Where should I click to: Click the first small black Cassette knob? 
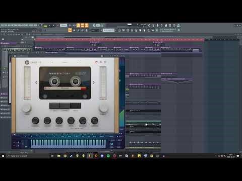pos(35,120)
